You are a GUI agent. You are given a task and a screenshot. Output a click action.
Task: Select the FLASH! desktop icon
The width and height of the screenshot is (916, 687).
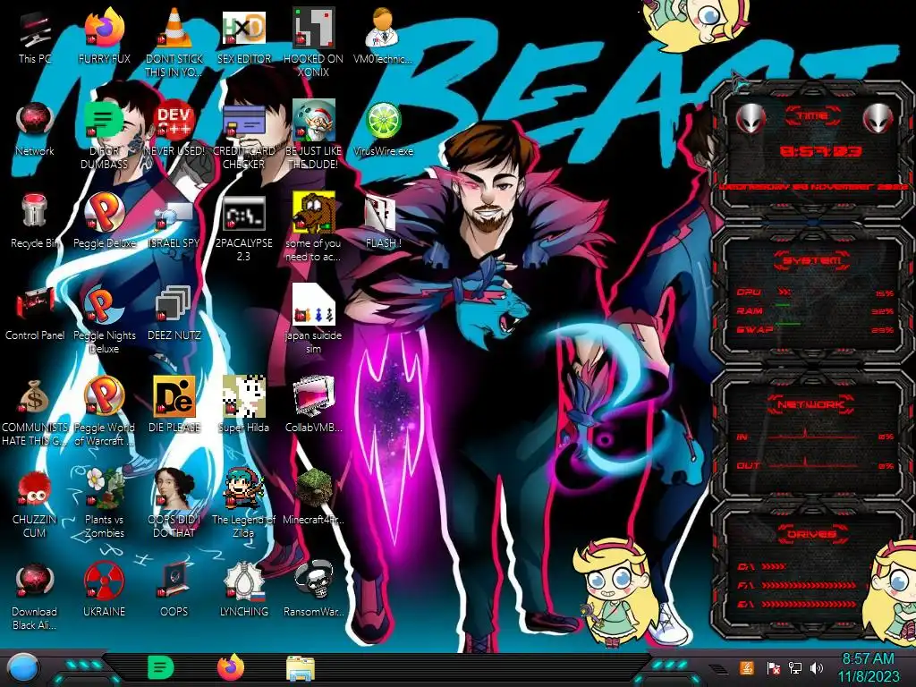pyautogui.click(x=383, y=222)
